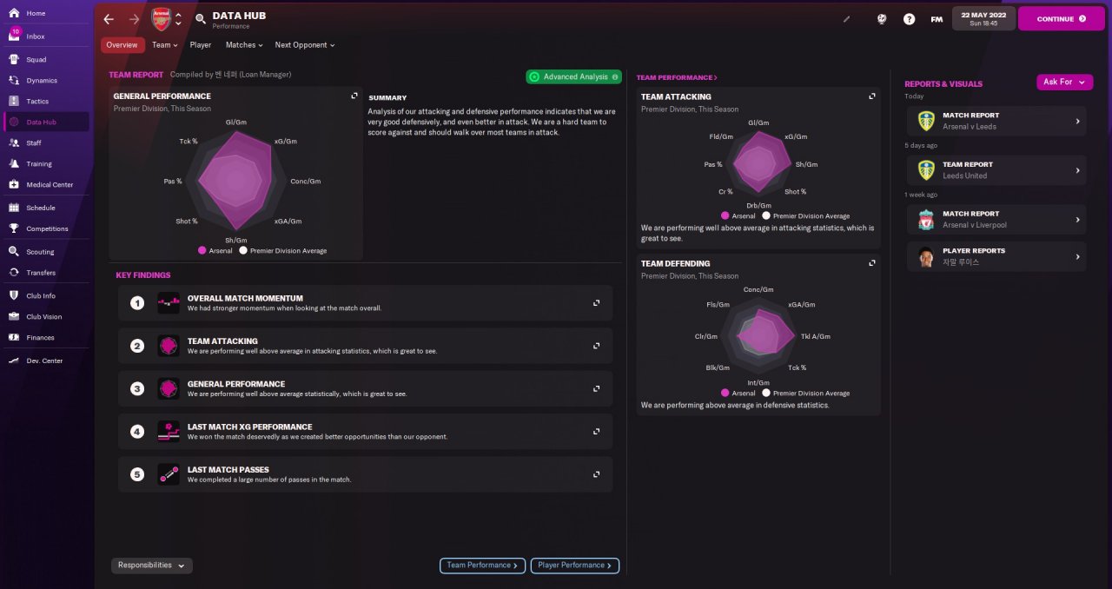The height and width of the screenshot is (589, 1112).
Task: Open the Next Opponent dropdown menu
Action: click(305, 45)
